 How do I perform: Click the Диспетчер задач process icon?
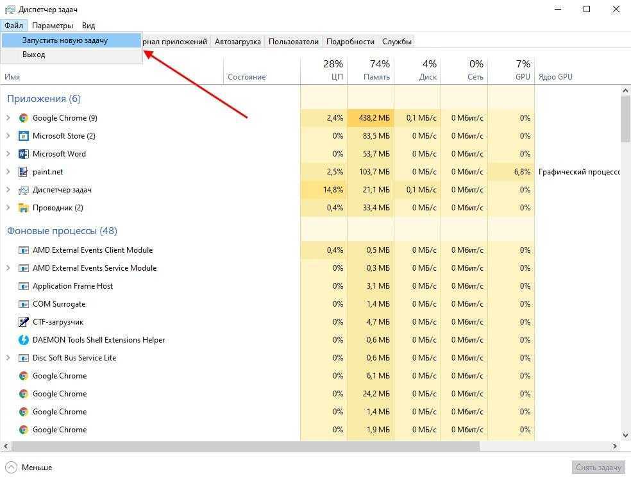coord(23,190)
